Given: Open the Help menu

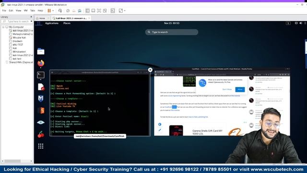Looking at the screenshot, I should coord(40,11).
